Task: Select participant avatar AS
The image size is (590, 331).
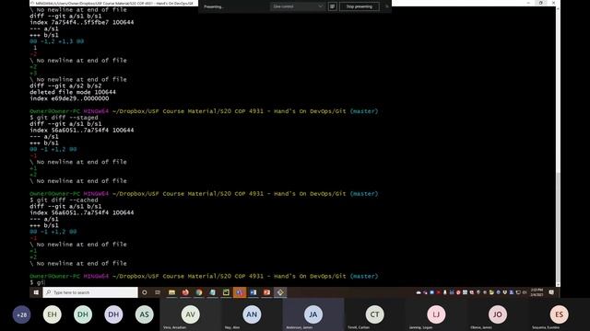Action: tap(144, 314)
